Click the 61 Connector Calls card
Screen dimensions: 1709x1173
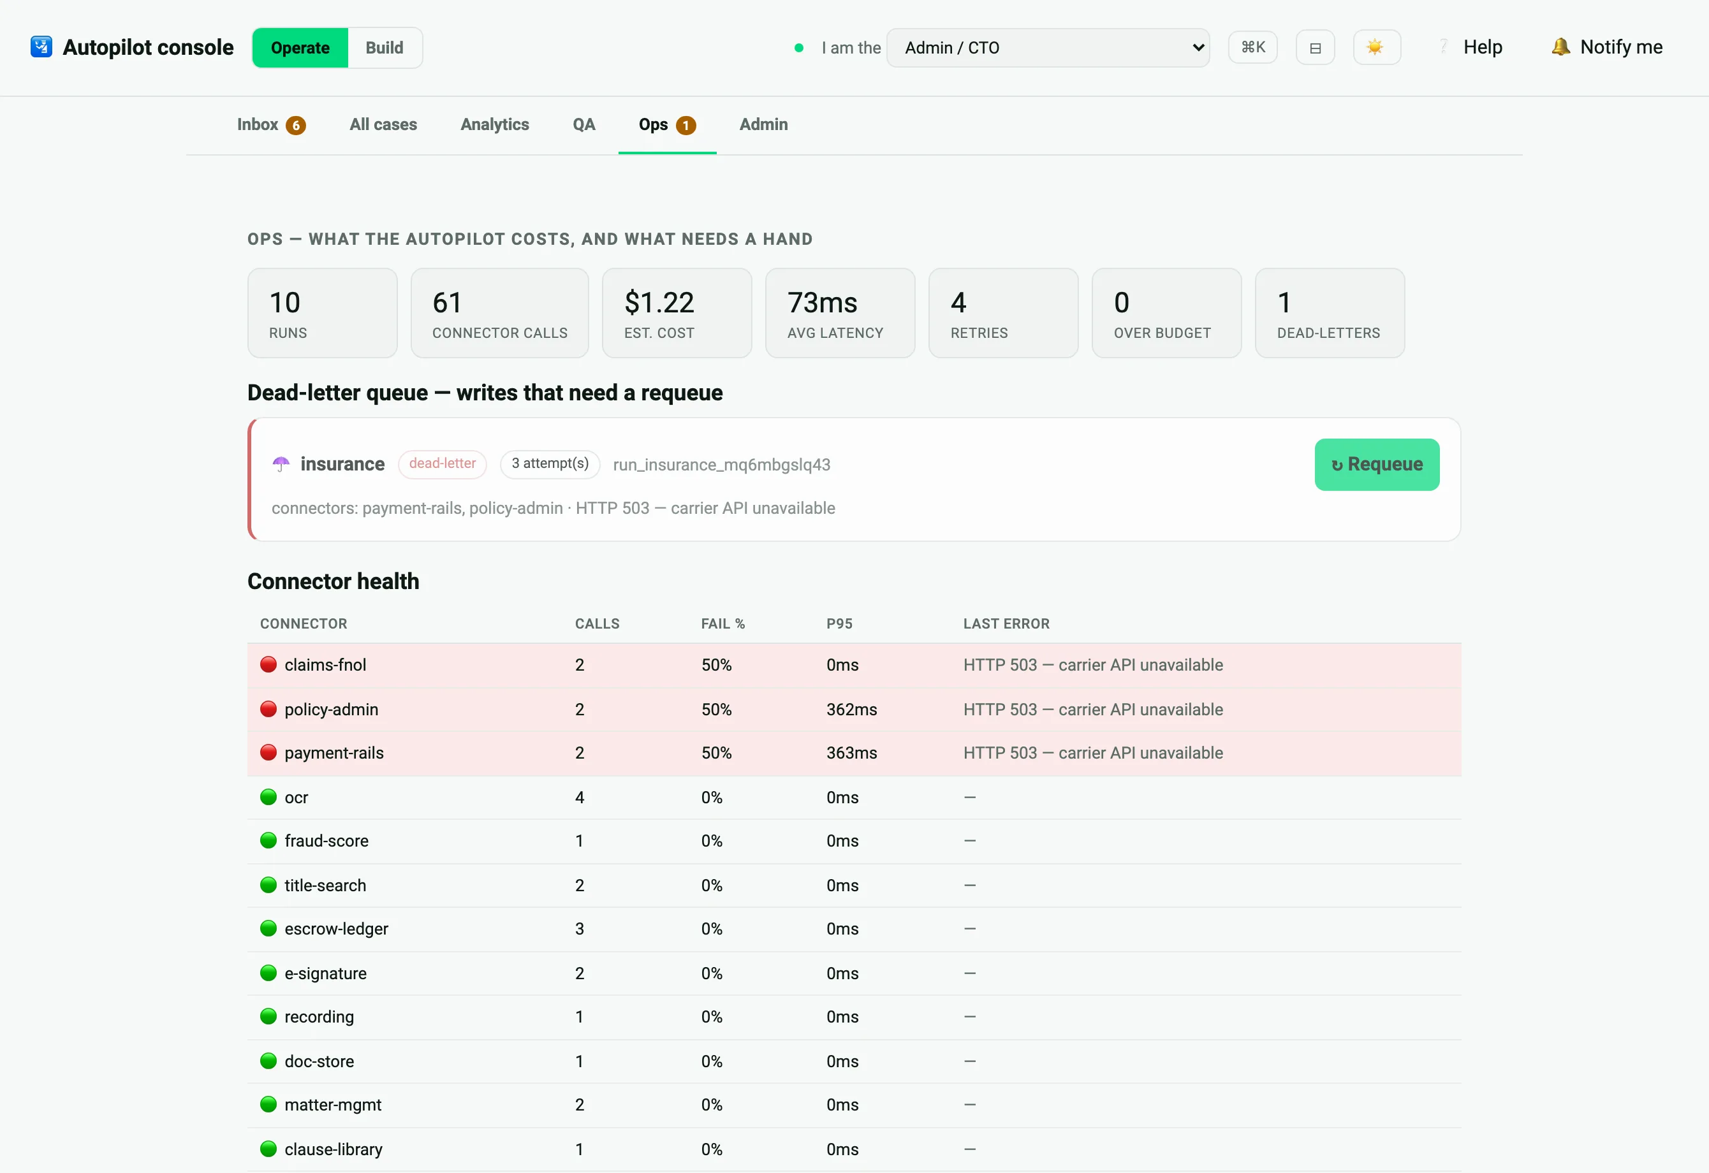tap(499, 313)
